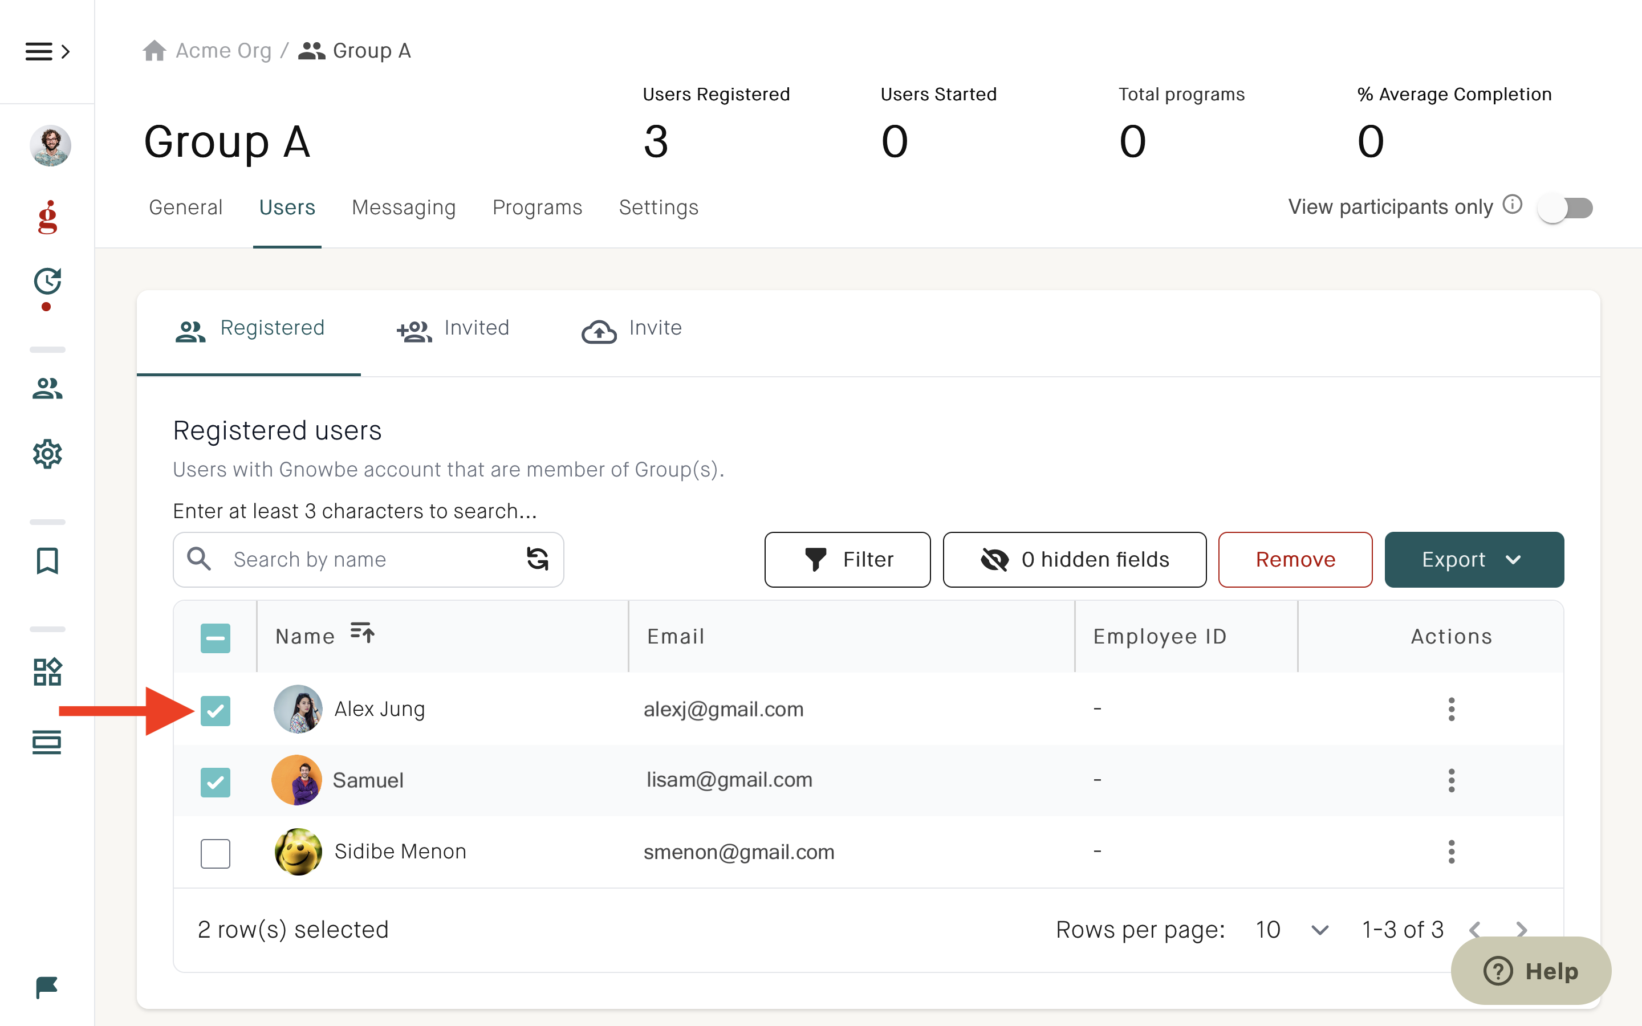The width and height of the screenshot is (1642, 1026).
Task: Uncheck Alex Jung's row checkbox
Action: 215,710
